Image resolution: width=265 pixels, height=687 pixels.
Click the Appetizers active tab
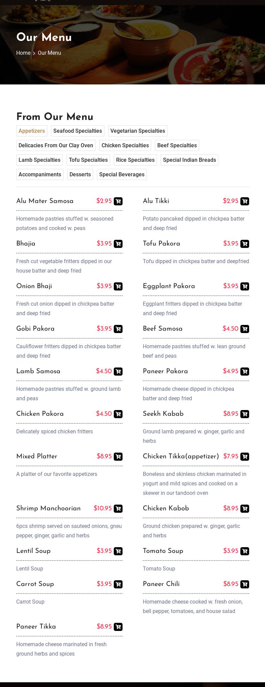coord(32,131)
